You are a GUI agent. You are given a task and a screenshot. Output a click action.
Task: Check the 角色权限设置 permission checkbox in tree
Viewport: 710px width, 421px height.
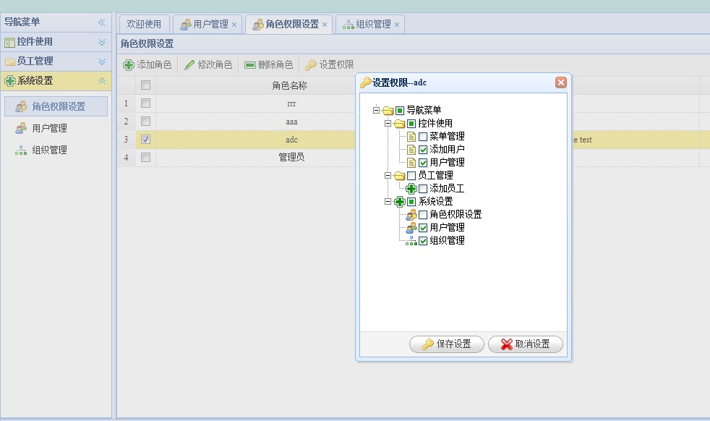coord(423,215)
